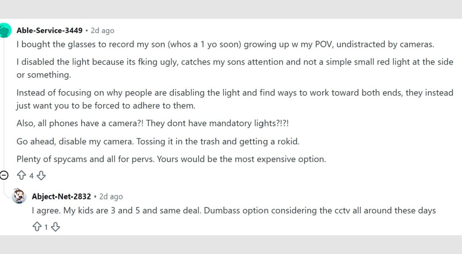This screenshot has width=462, height=254.
Task: Open the Abject-Net-2832 '2d ago' timestamp permalink
Action: [x=111, y=197]
